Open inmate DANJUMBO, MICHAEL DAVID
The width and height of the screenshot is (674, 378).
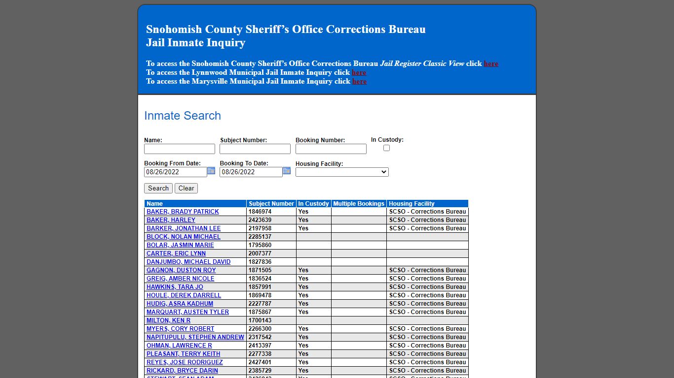(x=188, y=262)
